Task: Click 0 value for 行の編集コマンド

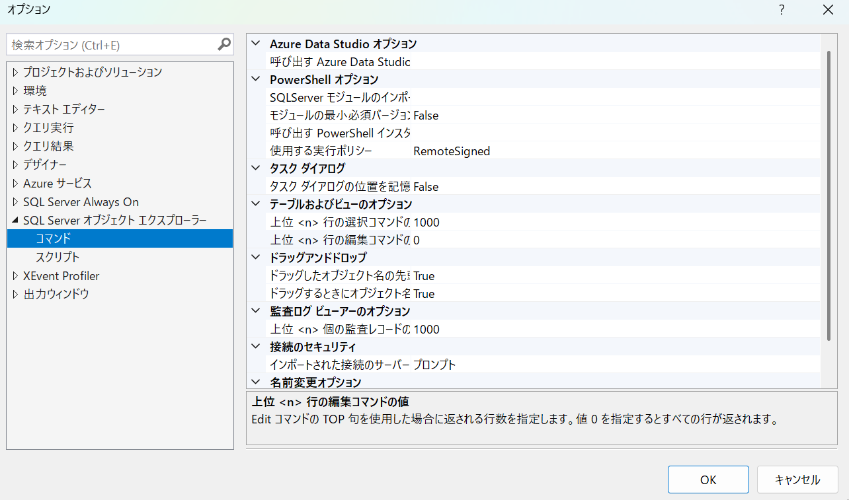Action: tap(417, 240)
